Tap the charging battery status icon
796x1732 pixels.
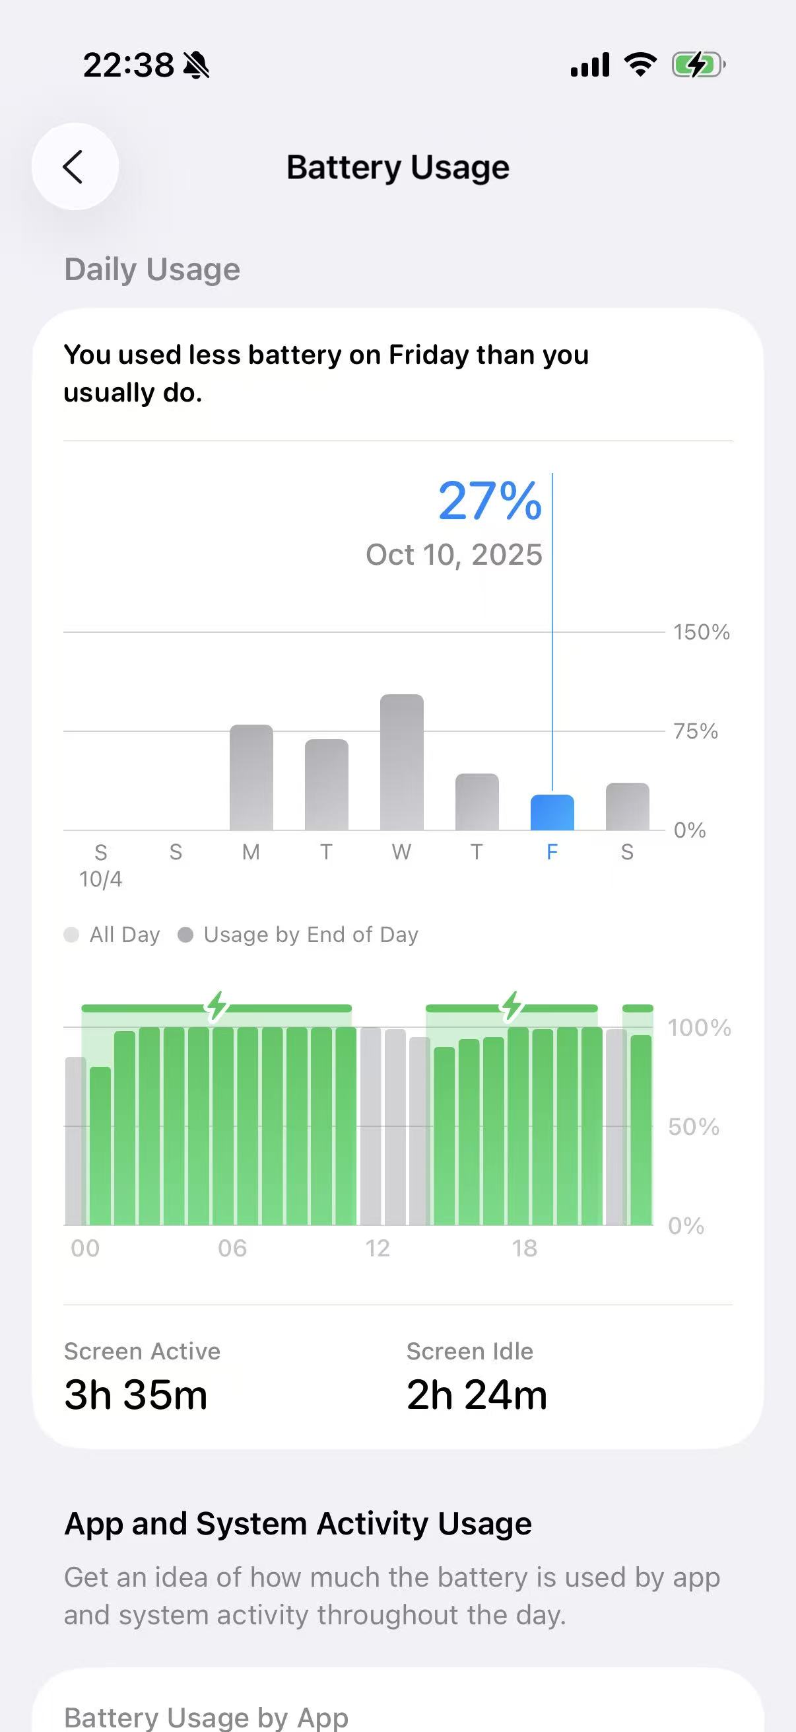click(x=698, y=65)
